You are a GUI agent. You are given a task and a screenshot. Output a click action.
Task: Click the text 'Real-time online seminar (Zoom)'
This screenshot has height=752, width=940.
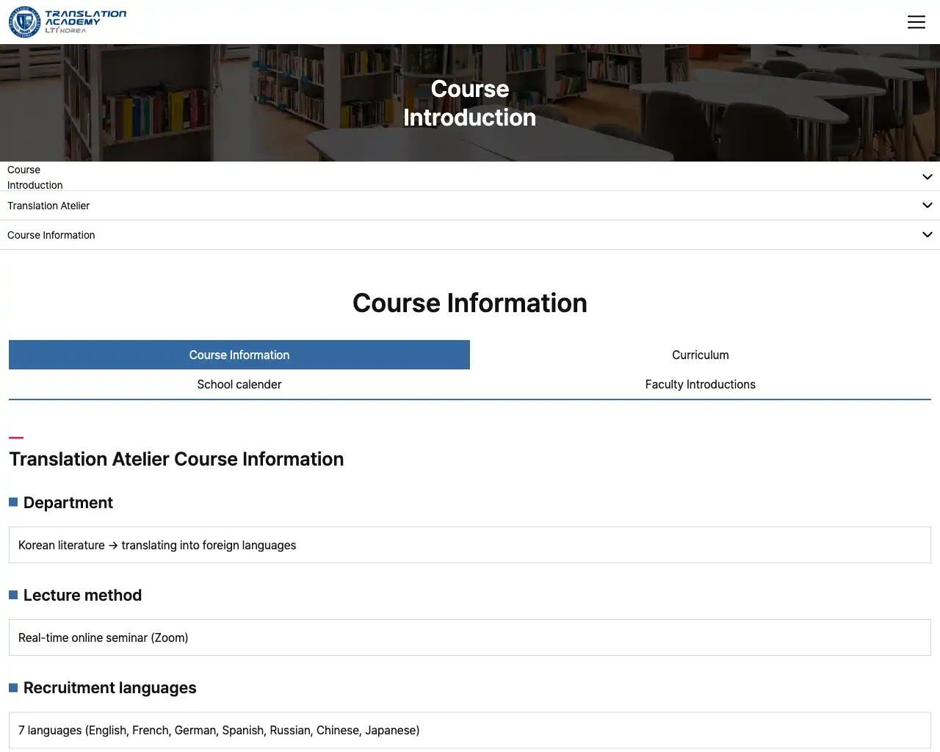click(104, 637)
